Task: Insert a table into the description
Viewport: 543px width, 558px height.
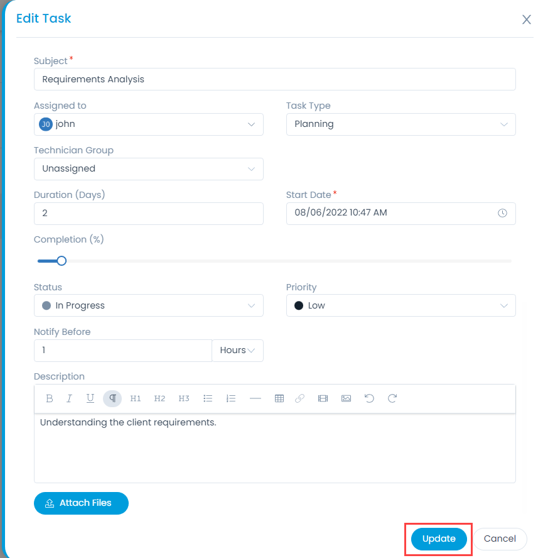Action: [279, 398]
